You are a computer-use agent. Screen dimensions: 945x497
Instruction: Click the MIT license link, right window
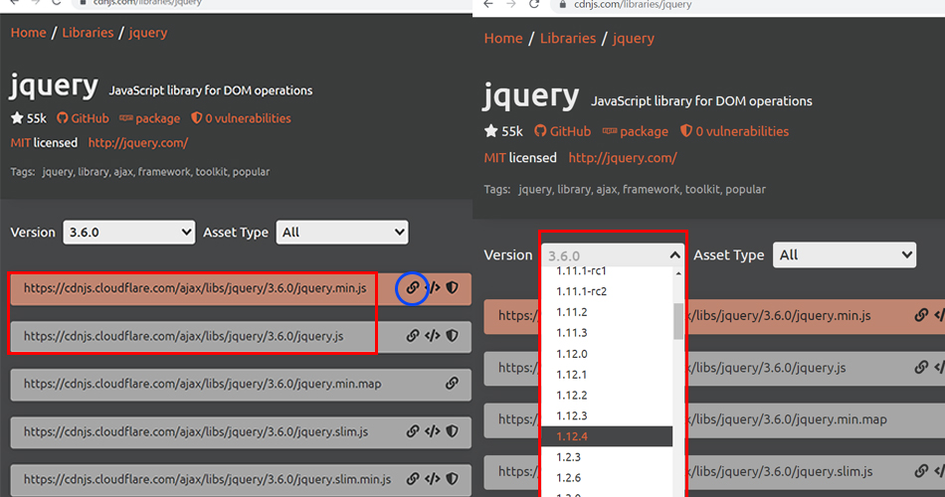click(x=494, y=158)
